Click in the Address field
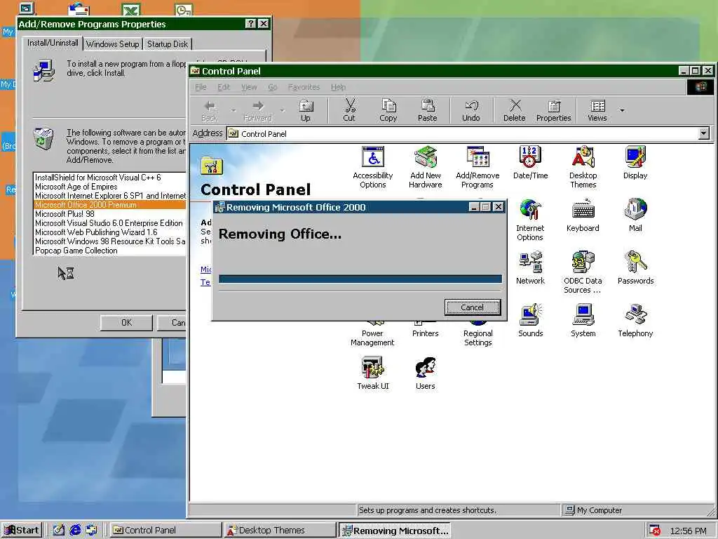Viewport: 718px width, 539px height. tap(463, 133)
